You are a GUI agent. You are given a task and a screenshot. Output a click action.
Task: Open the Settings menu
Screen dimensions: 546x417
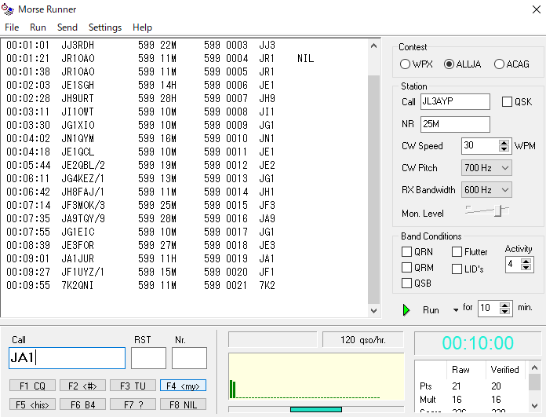pos(105,27)
